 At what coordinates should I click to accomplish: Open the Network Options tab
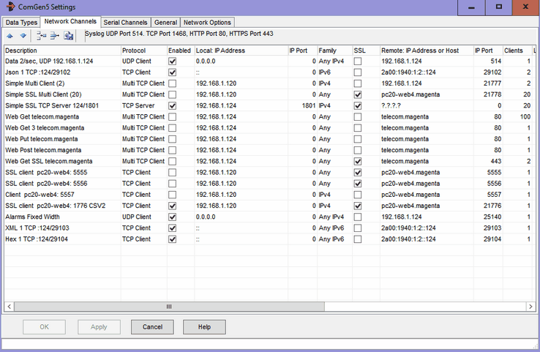click(207, 23)
